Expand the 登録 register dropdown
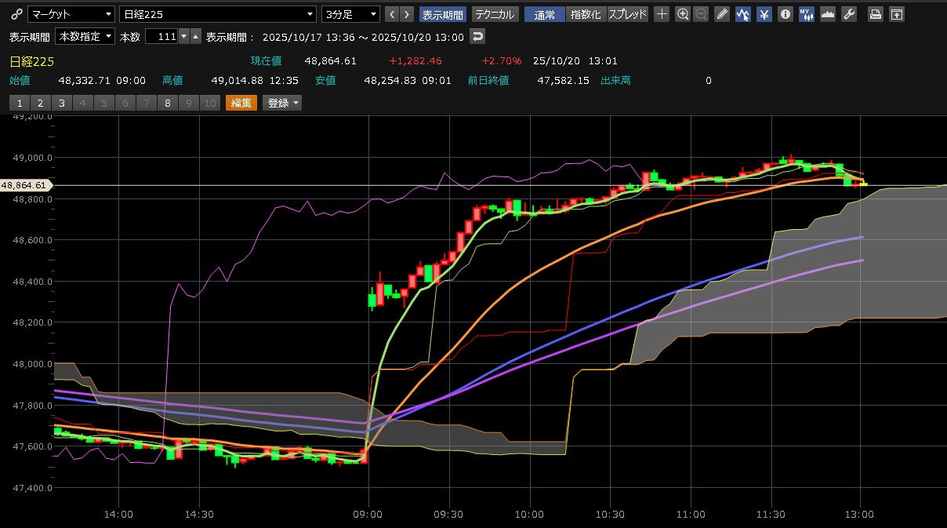947x528 pixels. click(x=282, y=103)
